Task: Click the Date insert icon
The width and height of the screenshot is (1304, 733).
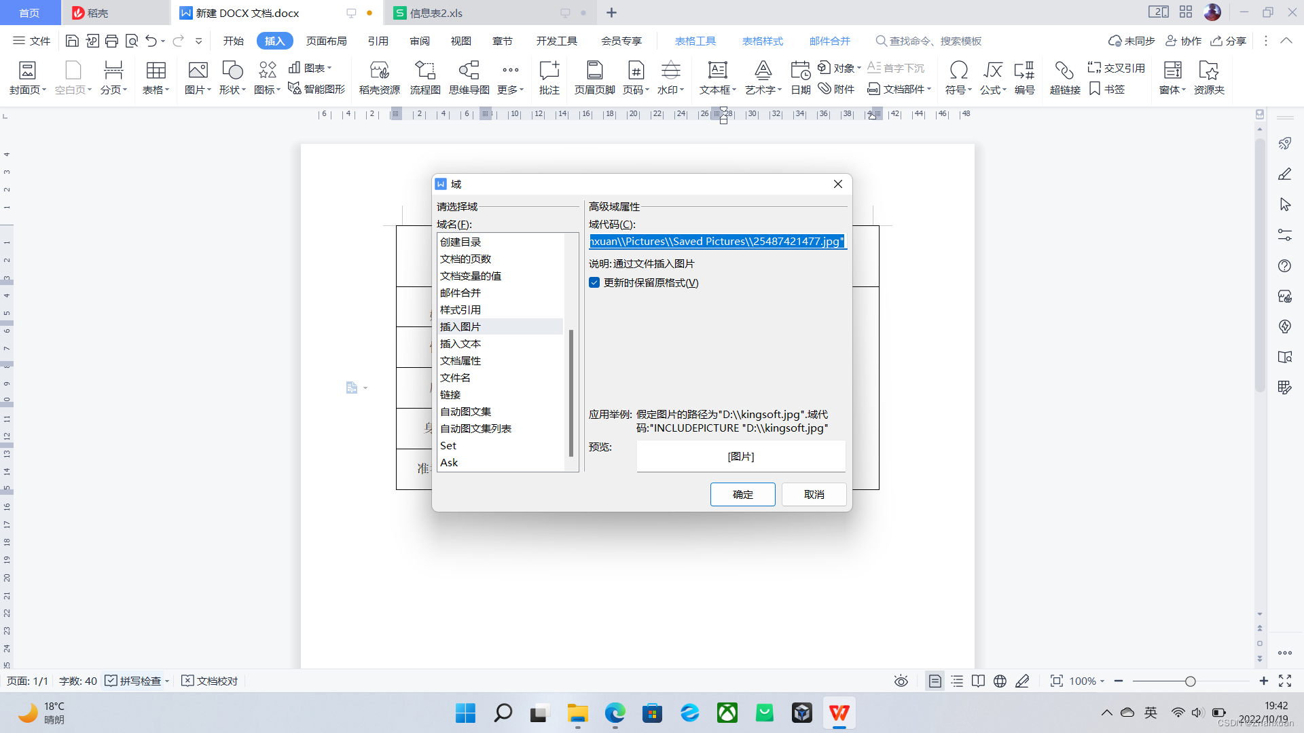Action: (x=800, y=71)
